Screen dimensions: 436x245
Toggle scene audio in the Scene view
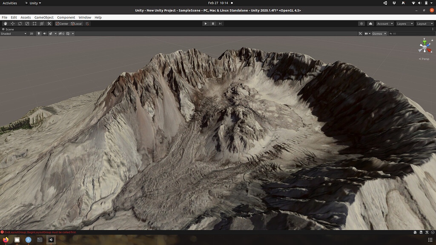click(x=45, y=33)
